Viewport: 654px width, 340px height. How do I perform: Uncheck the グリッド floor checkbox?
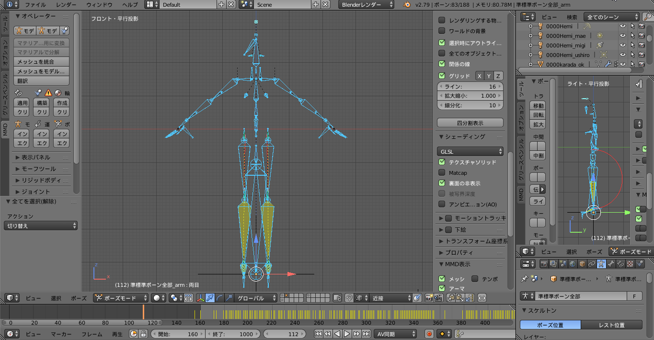(x=442, y=76)
